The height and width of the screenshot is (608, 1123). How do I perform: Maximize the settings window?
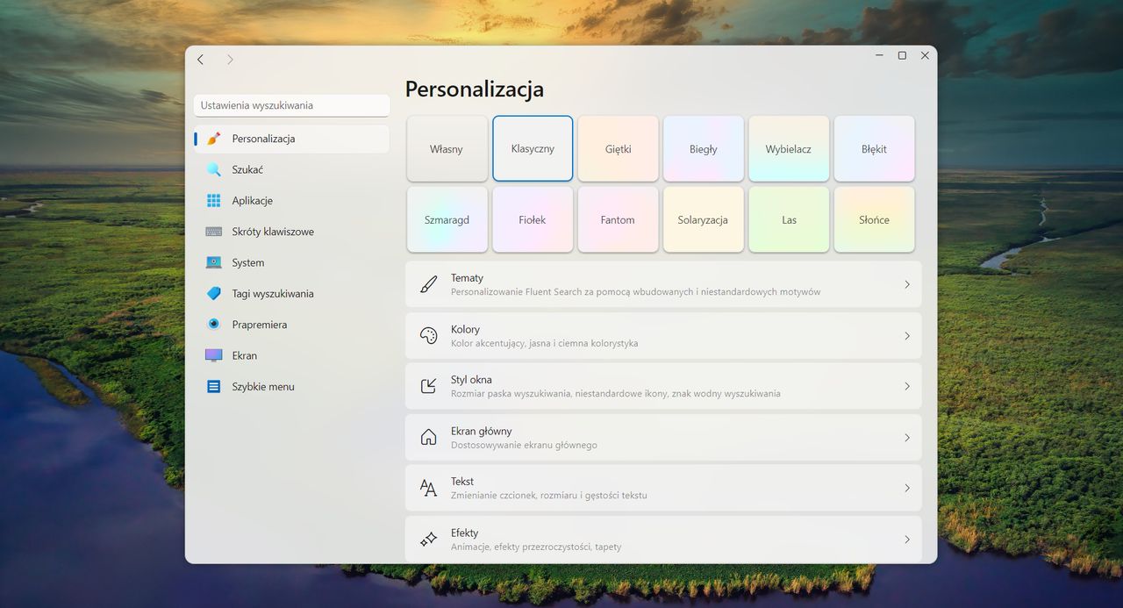(x=902, y=55)
